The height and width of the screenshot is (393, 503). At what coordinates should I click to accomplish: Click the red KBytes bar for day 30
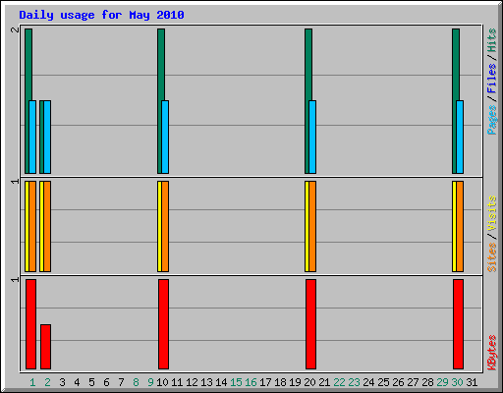point(458,324)
